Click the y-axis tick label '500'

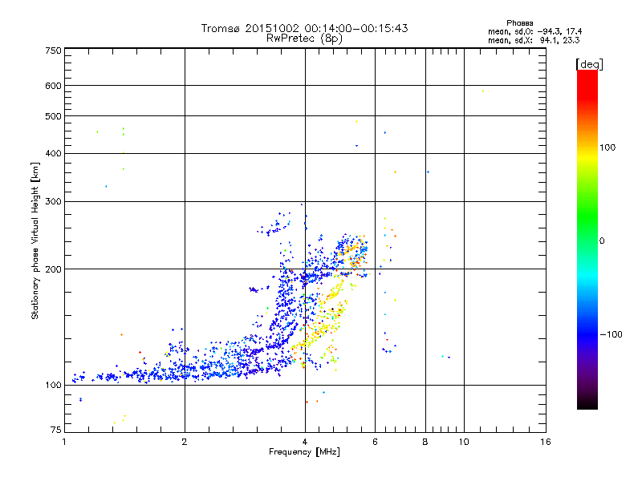(53, 116)
